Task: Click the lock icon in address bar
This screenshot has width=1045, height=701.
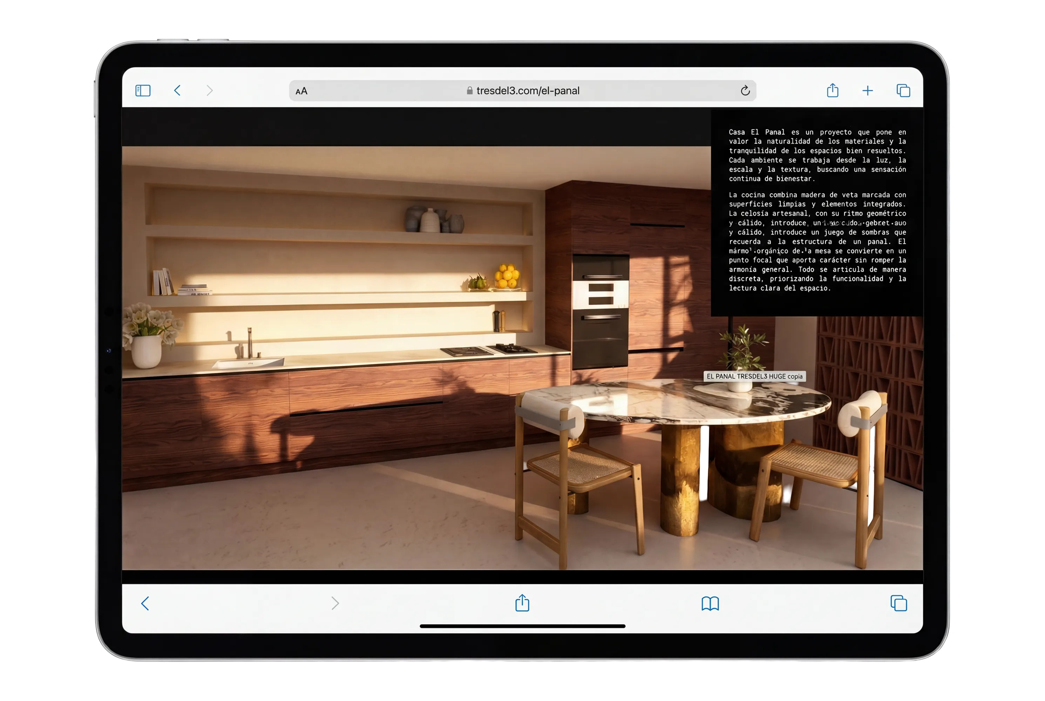Action: tap(469, 91)
